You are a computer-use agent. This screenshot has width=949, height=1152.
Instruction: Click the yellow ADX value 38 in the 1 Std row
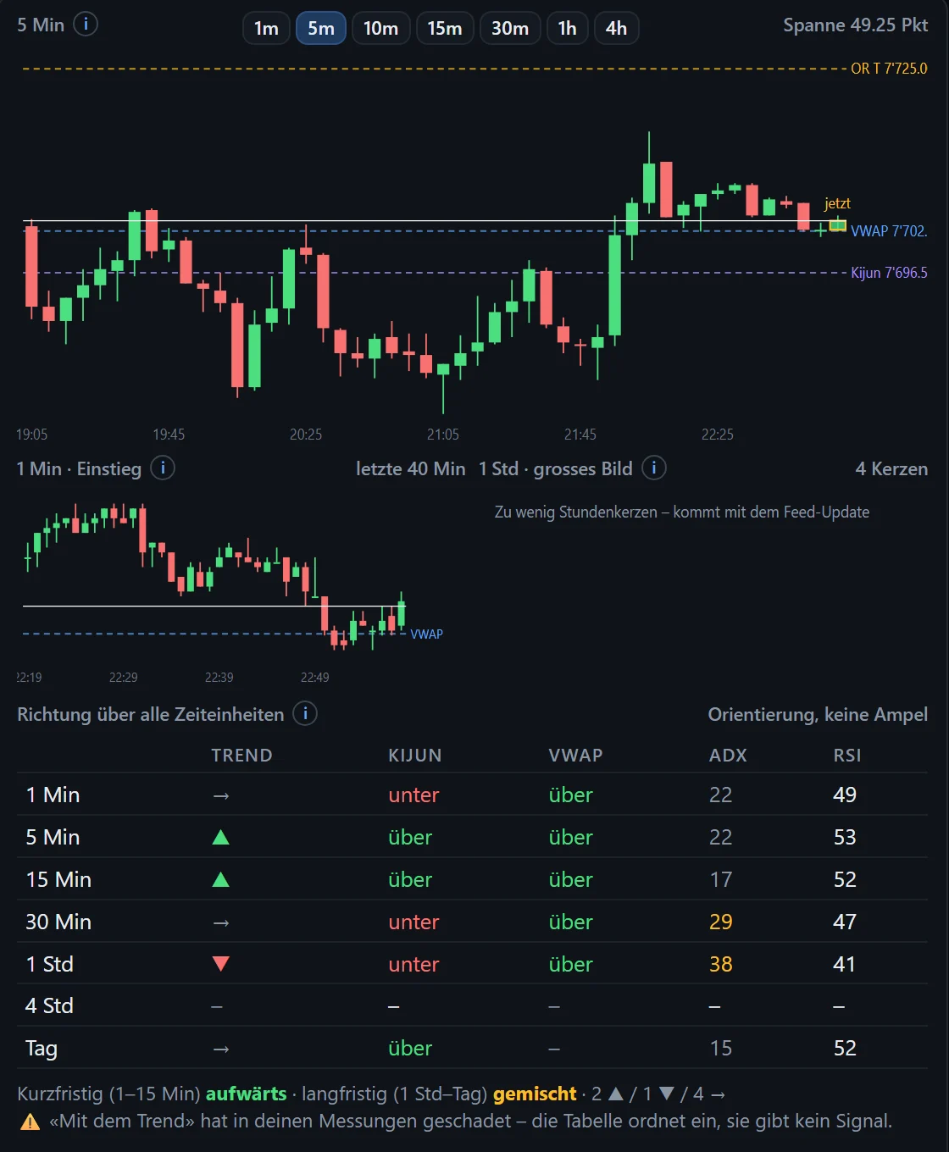(x=721, y=964)
